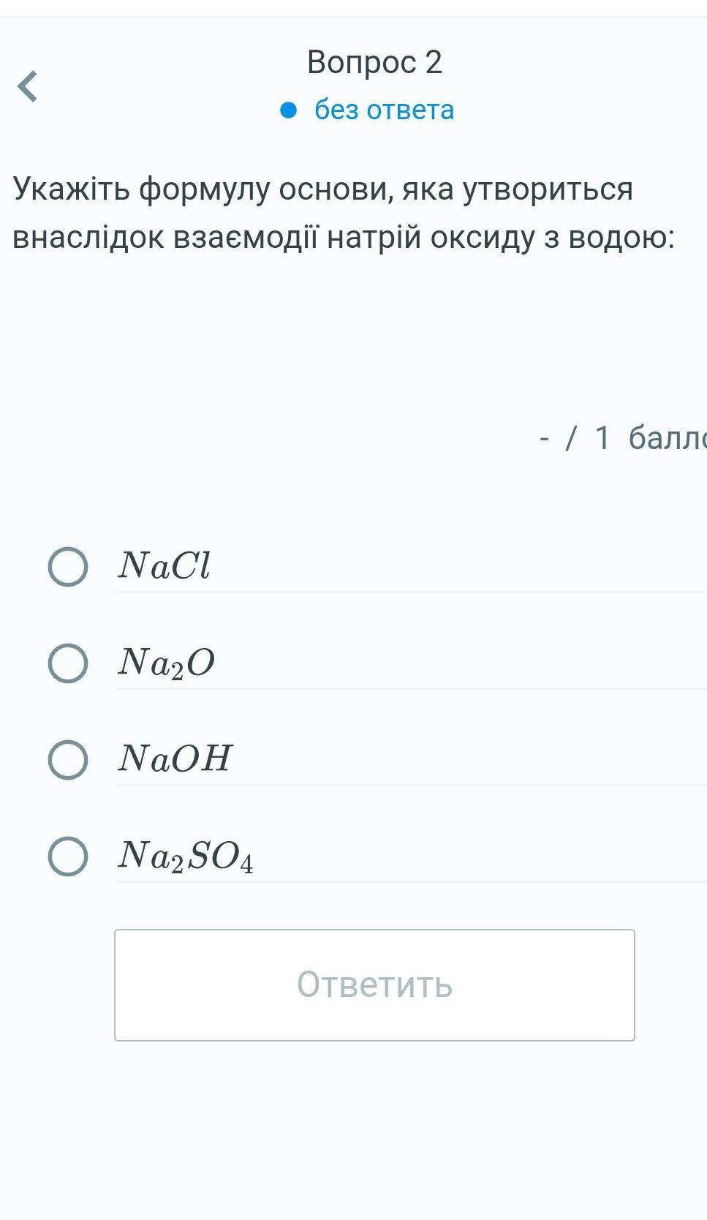
Task: Go back using the left chevron arrow
Action: point(28,86)
